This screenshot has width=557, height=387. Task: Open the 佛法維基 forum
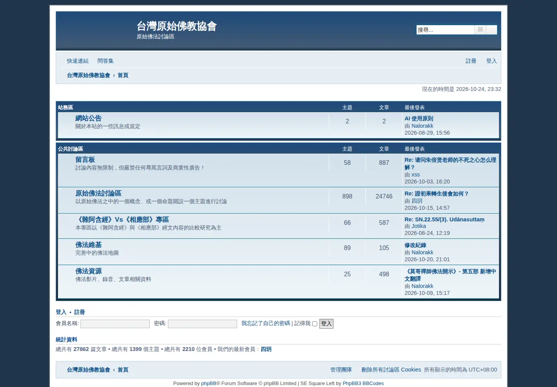click(x=89, y=245)
